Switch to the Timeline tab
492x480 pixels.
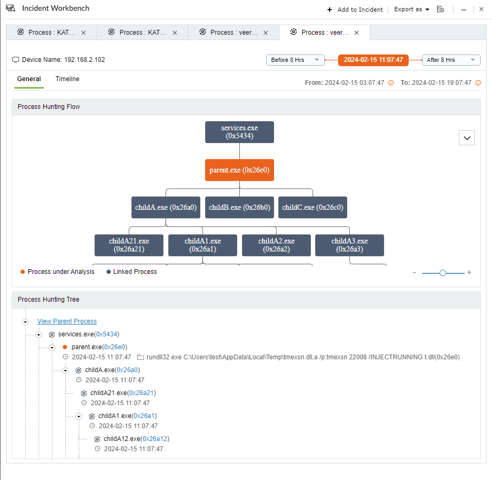(x=67, y=79)
